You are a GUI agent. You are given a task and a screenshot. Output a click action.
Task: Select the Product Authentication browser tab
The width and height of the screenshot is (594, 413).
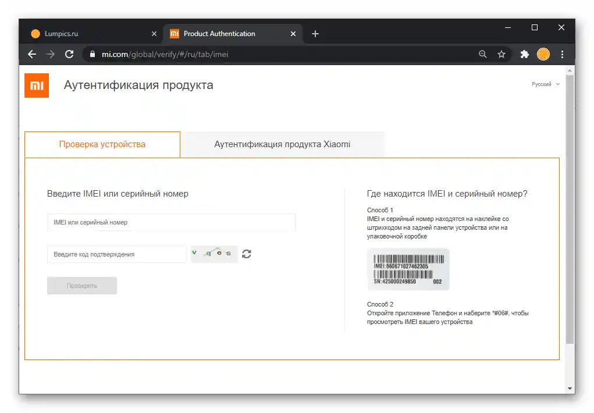tap(233, 34)
